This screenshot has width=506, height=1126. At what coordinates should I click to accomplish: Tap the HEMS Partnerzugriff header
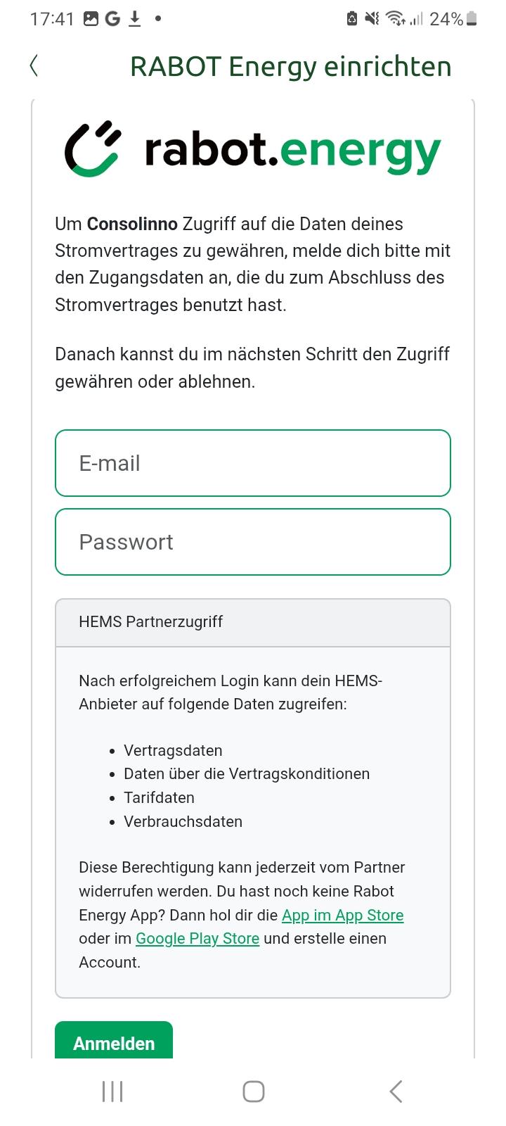150,622
